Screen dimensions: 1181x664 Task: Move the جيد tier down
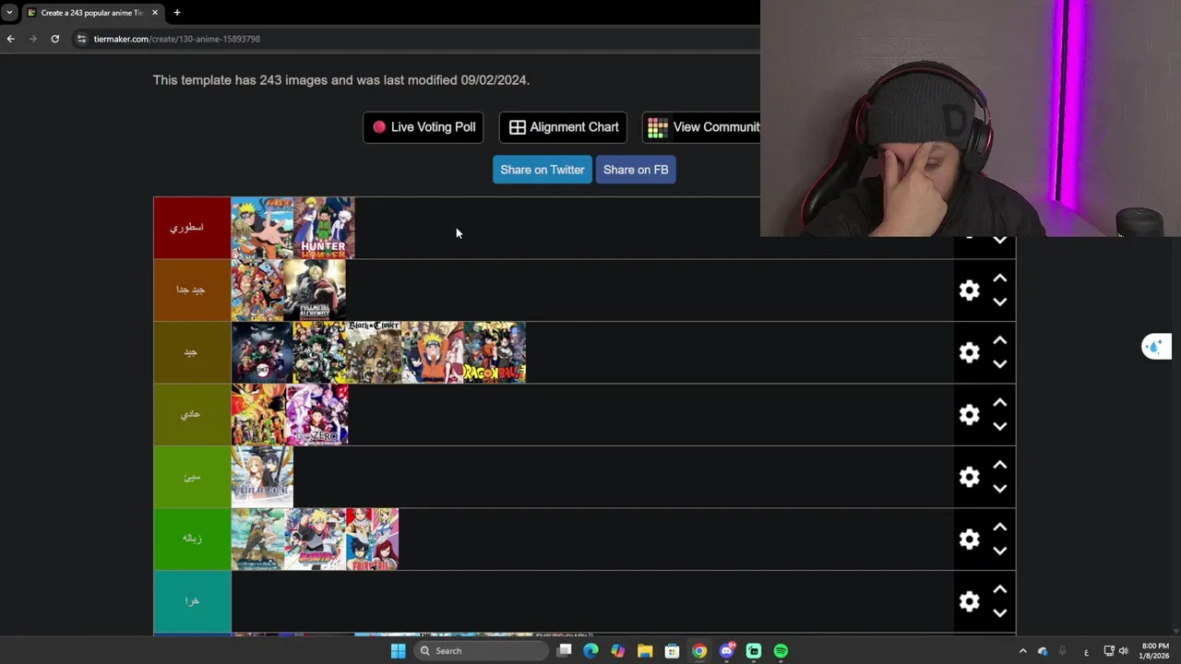point(999,364)
